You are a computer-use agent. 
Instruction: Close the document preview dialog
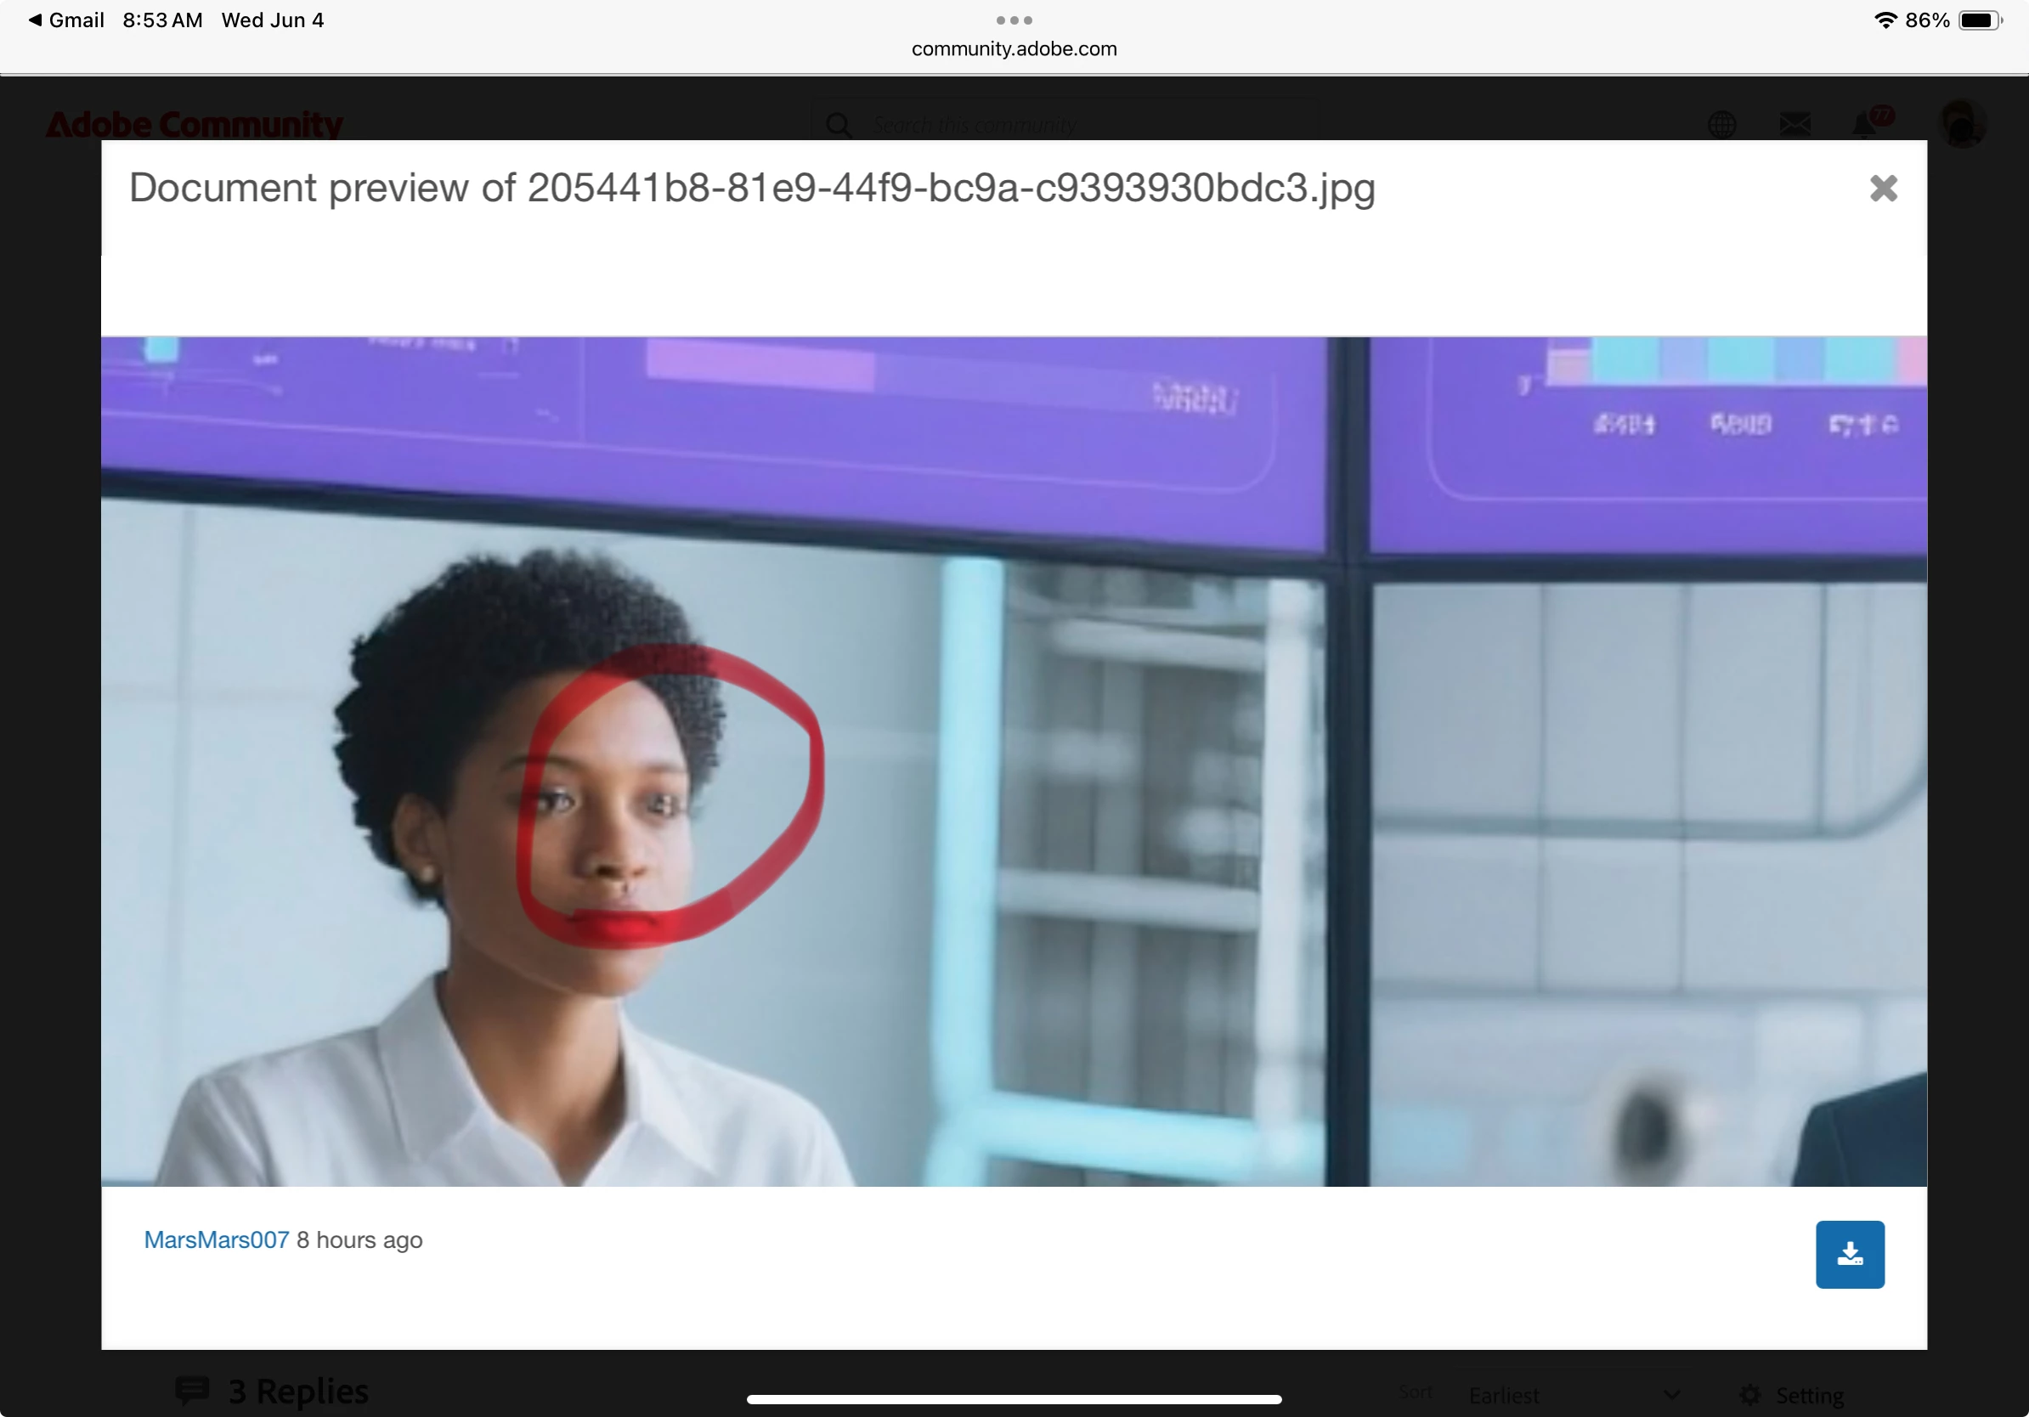coord(1882,188)
